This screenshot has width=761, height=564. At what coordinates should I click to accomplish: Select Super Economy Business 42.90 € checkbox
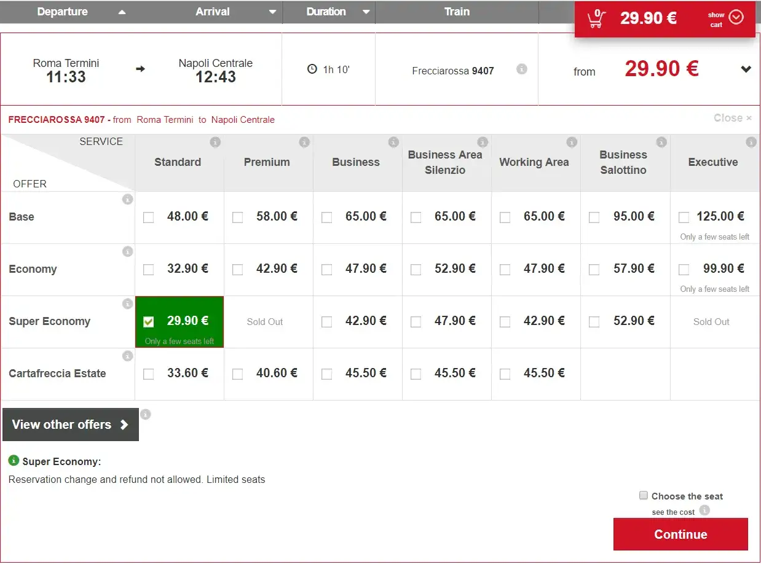pyautogui.click(x=327, y=322)
